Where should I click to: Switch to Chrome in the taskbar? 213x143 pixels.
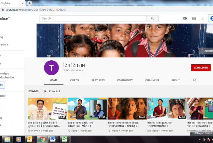42,139
